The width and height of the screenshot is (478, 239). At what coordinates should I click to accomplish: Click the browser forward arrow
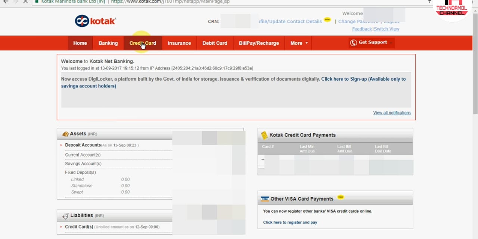pos(16,1)
